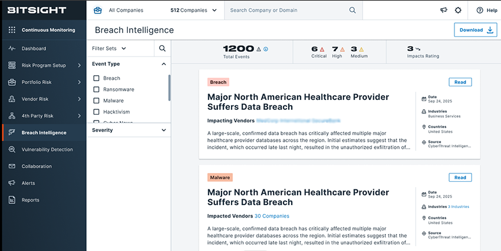This screenshot has height=251, width=501.
Task: Check the Hacktivism event type box
Action: pyautogui.click(x=96, y=112)
